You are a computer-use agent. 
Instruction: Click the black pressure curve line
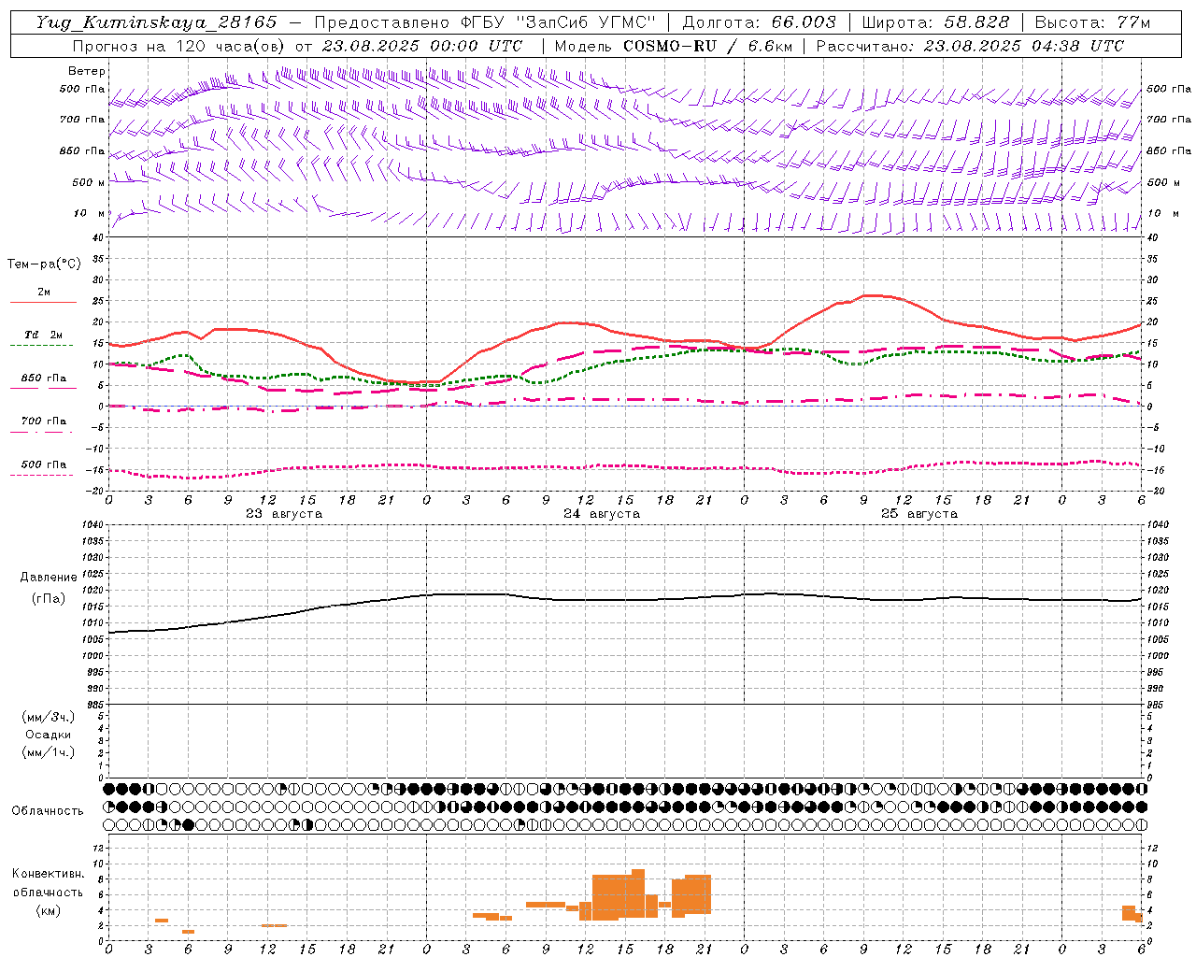tap(626, 600)
